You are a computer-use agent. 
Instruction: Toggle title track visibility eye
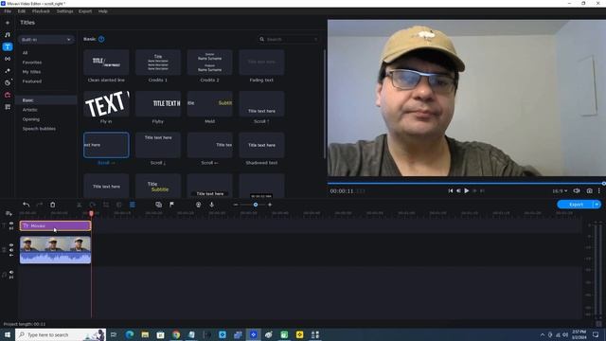pos(11,224)
